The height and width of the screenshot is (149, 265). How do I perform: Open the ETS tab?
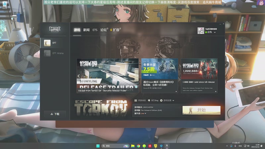tap(95, 30)
